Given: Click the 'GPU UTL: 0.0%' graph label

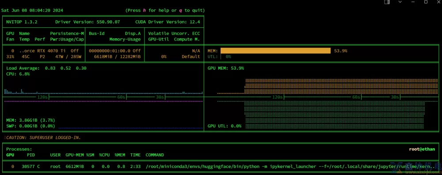Looking at the screenshot, I should [x=225, y=126].
